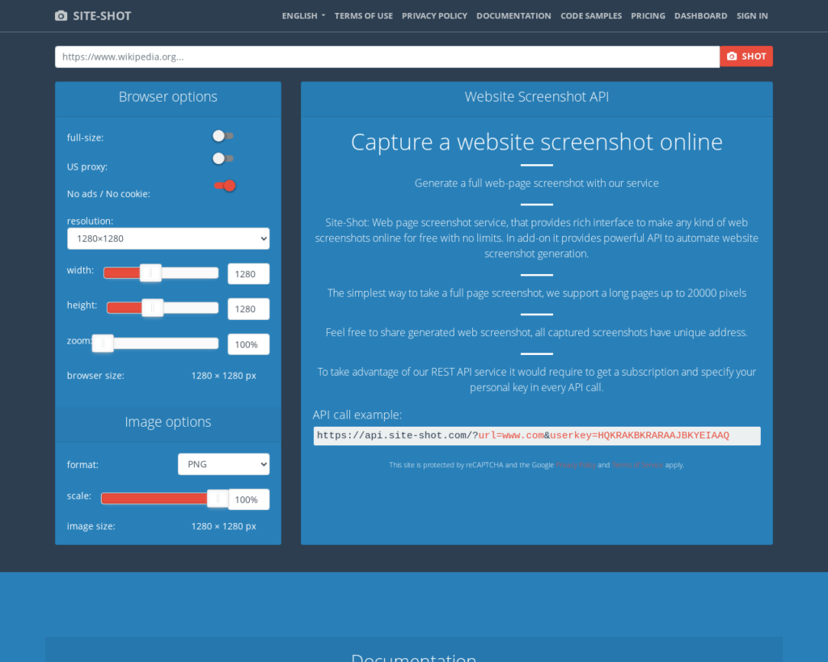
Task: Enable the full-size toggle
Action: [x=222, y=136]
